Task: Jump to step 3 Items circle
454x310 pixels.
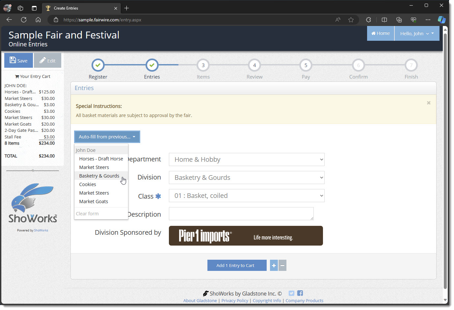Action: pos(203,65)
